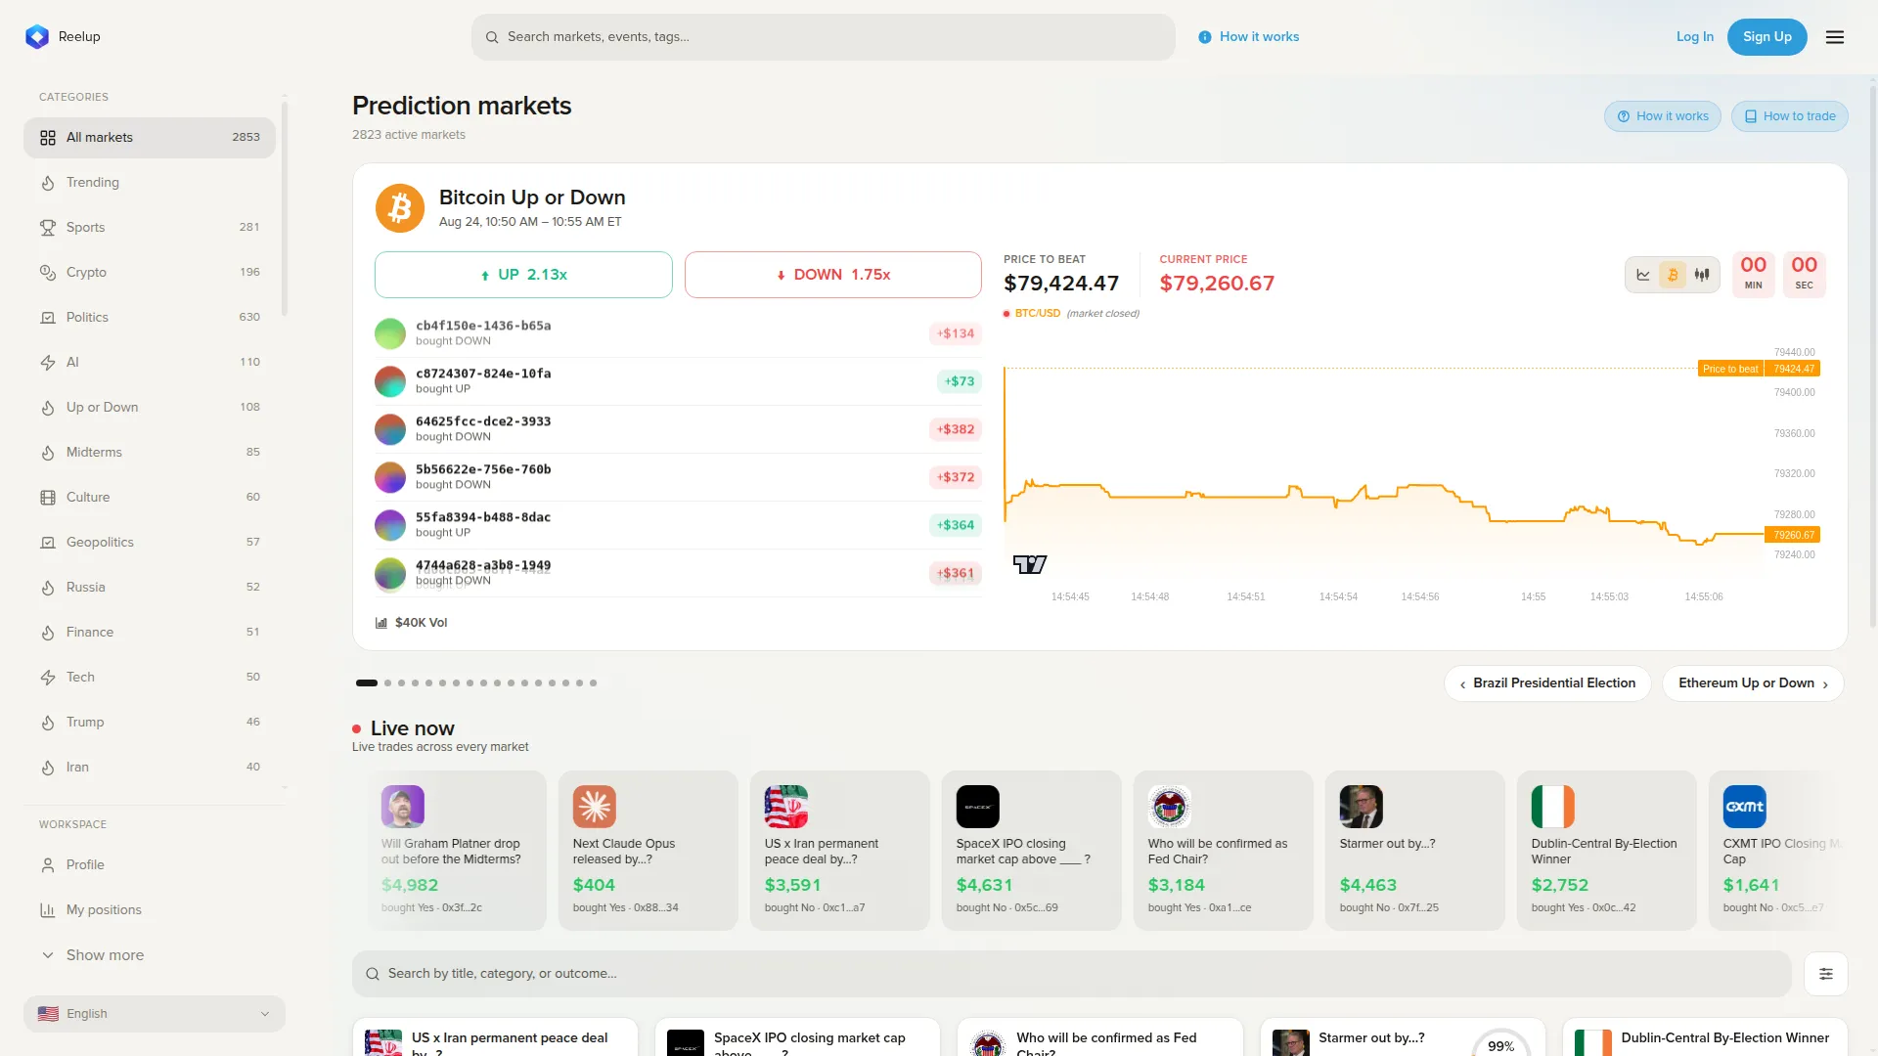
Task: Click the BTC/USD market closed label
Action: [1071, 314]
